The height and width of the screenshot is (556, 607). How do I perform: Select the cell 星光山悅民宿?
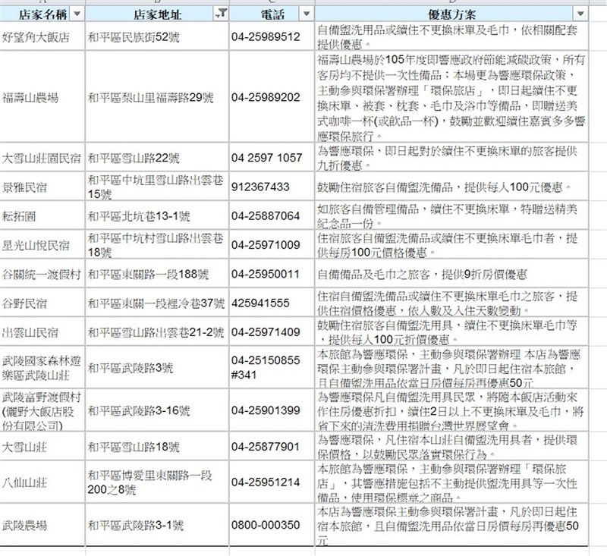42,244
